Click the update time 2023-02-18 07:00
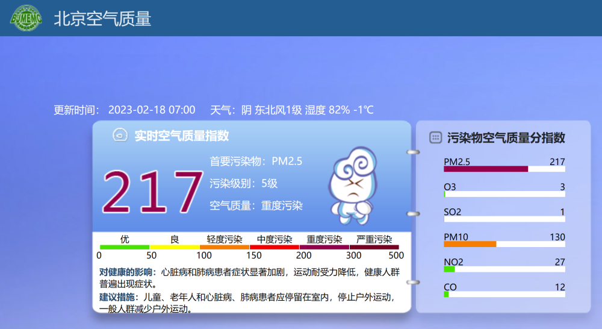Screen dimensions: 602x329 tap(151, 110)
